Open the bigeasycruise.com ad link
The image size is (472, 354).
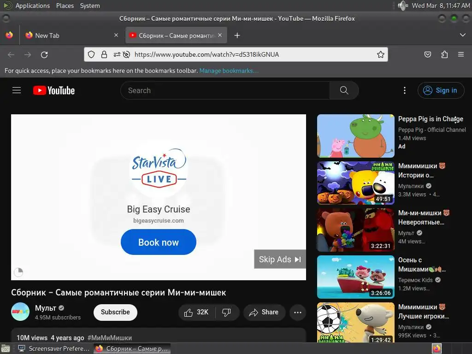point(159,221)
